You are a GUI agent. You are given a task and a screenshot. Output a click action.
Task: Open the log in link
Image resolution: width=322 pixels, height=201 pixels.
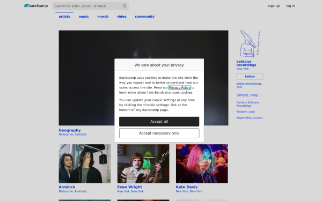pyautogui.click(x=290, y=6)
